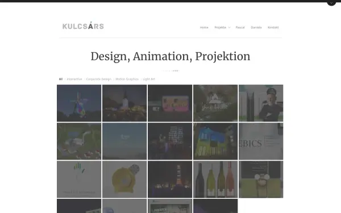The height and width of the screenshot is (213, 341).
Task: Open the Kontakt page
Action: [273, 27]
